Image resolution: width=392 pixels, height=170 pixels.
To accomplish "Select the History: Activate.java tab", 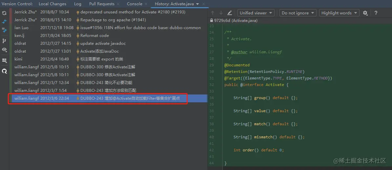I will (174, 4).
